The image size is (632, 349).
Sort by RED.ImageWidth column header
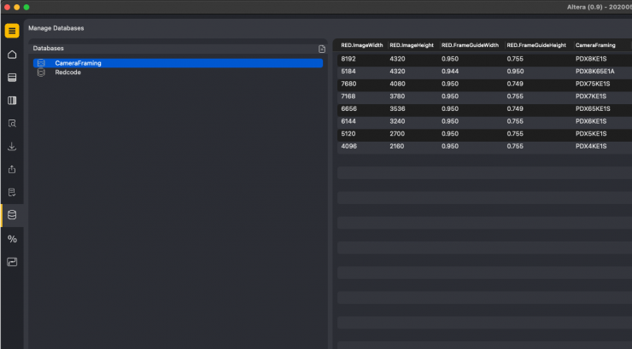[361, 45]
